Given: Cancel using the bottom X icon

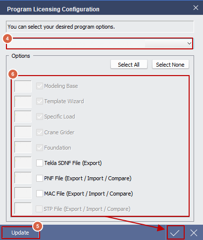Looking at the screenshot, I should tap(194, 233).
